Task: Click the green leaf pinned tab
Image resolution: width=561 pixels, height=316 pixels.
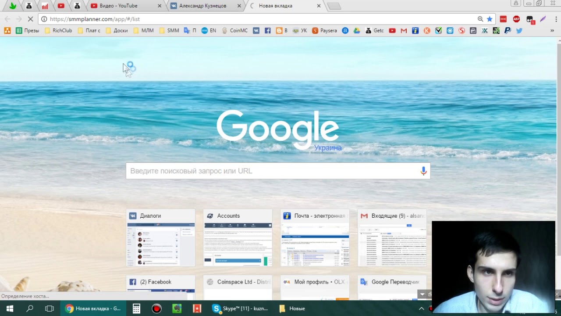Action: (13, 6)
